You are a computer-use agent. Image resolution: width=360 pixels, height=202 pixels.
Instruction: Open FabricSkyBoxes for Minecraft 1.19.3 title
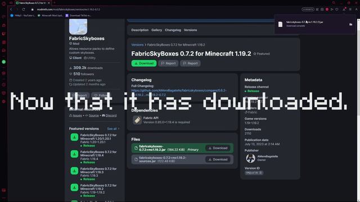(x=98, y=171)
